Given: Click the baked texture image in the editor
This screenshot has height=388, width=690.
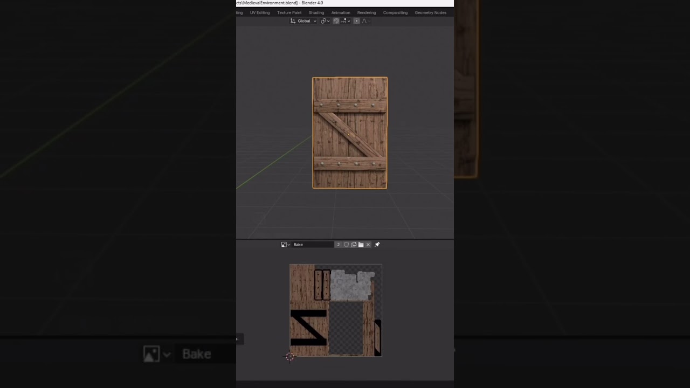Looking at the screenshot, I should [x=336, y=310].
